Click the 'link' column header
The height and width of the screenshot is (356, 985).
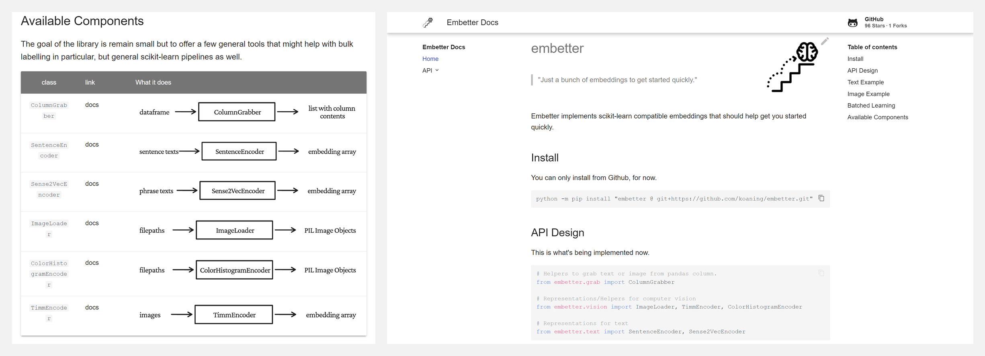click(x=90, y=82)
